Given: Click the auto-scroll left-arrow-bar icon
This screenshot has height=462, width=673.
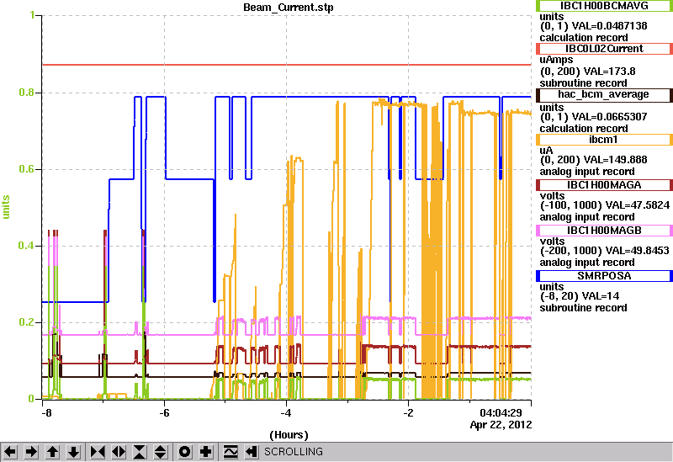Looking at the screenshot, I should point(252,452).
